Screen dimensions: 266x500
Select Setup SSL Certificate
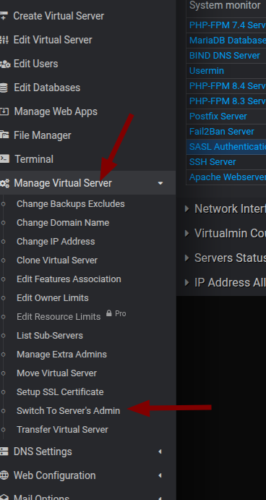pos(60,392)
